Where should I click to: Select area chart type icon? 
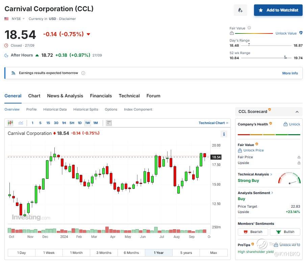click(x=21, y=123)
